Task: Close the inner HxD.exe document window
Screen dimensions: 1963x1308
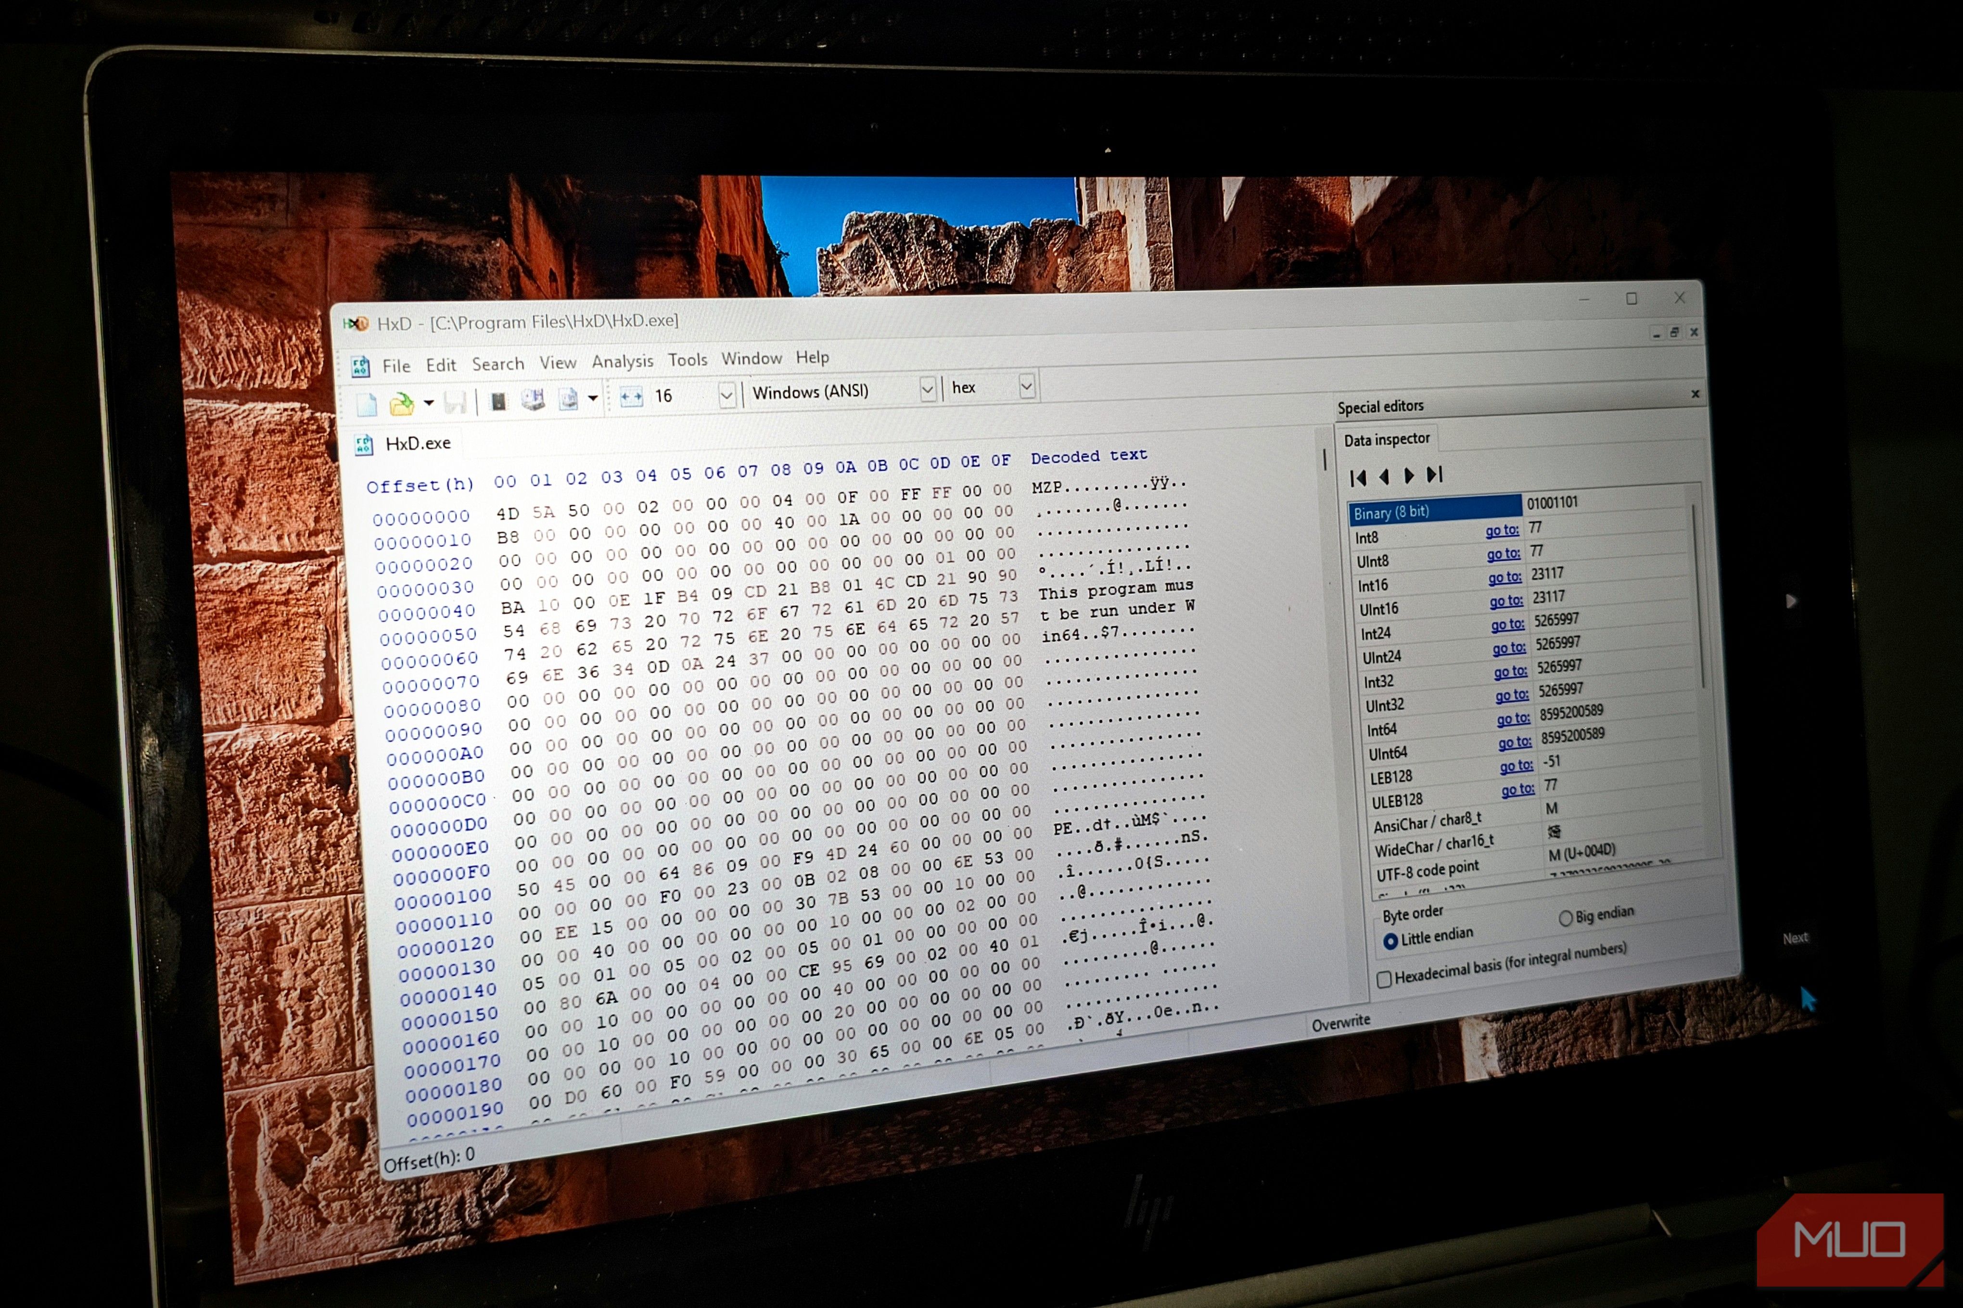Action: point(1694,331)
